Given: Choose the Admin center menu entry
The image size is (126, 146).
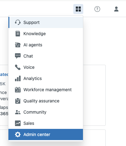Looking at the screenshot, I should (46, 134).
